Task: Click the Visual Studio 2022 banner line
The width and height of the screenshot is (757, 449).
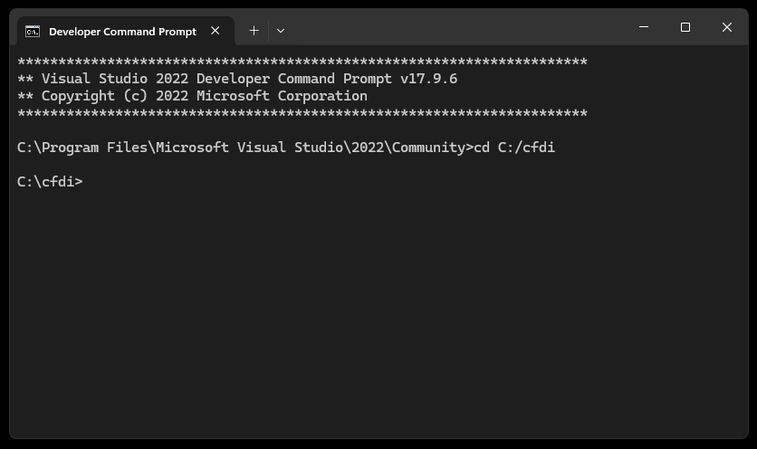Action: click(237, 79)
